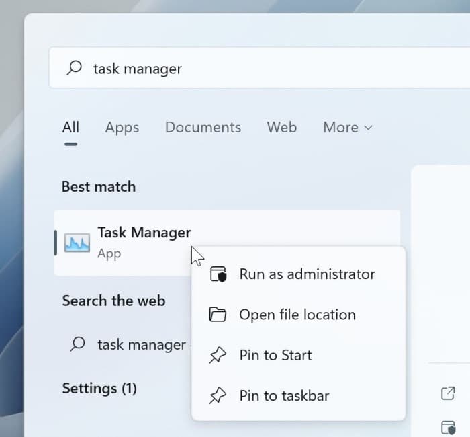The width and height of the screenshot is (470, 437).
Task: Click the admin shield icon in right pane
Action: (x=449, y=428)
